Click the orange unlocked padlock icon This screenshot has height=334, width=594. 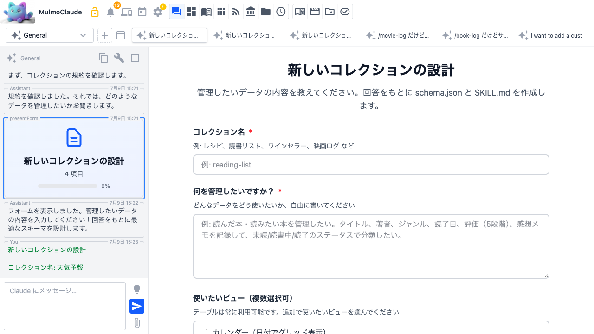[x=95, y=12]
